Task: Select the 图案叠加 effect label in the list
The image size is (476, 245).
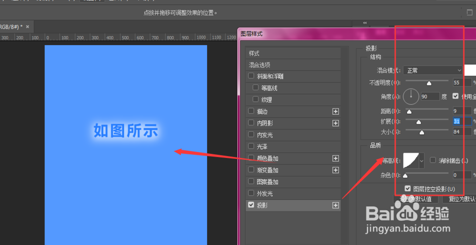Action: (x=268, y=182)
